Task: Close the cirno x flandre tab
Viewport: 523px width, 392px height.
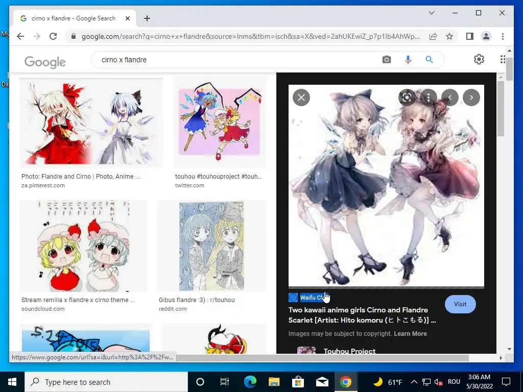Action: tap(127, 18)
